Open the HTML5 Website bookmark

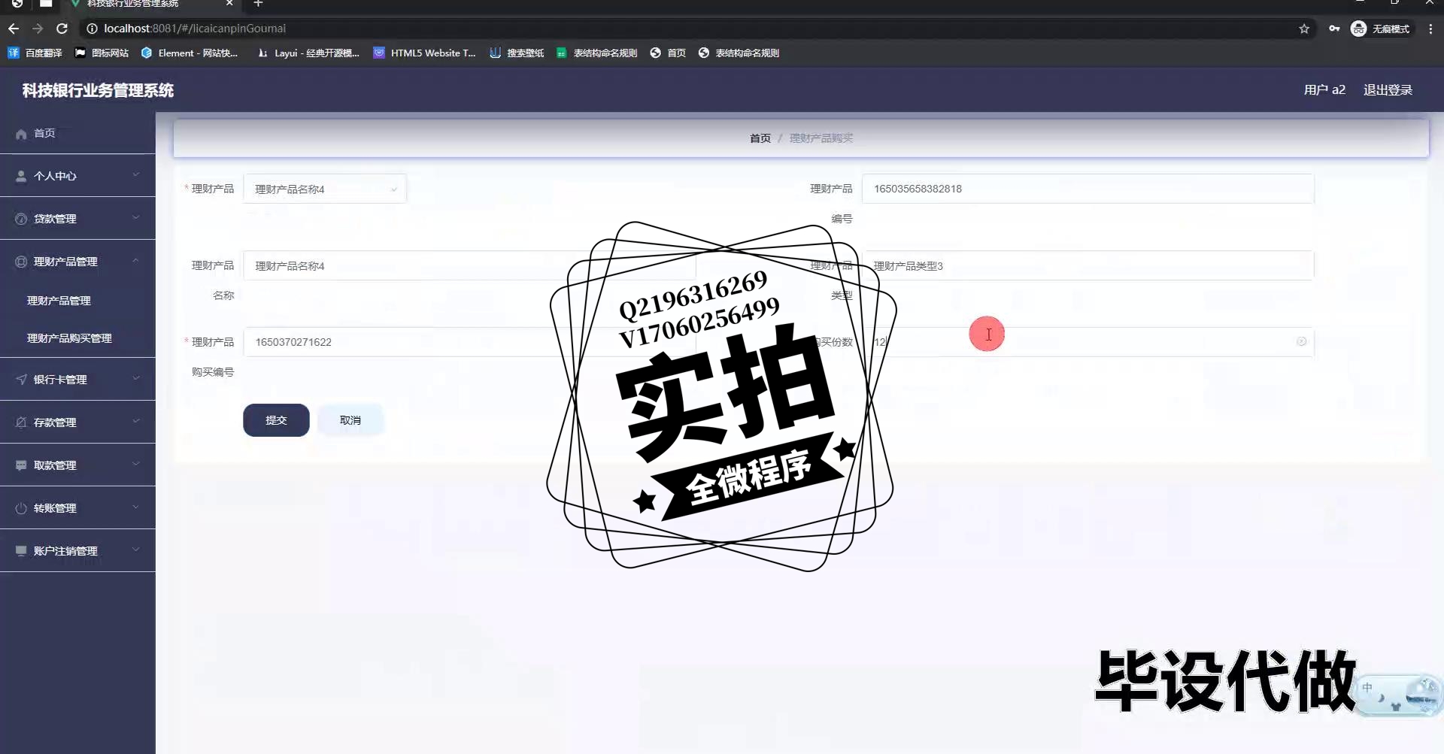(x=425, y=53)
